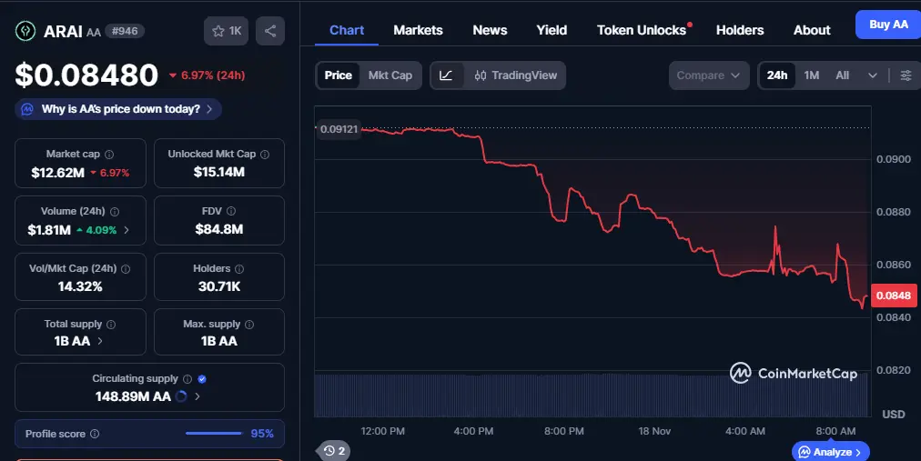Image resolution: width=921 pixels, height=461 pixels.
Task: Click the info icon beside Market cap
Action: point(109,155)
